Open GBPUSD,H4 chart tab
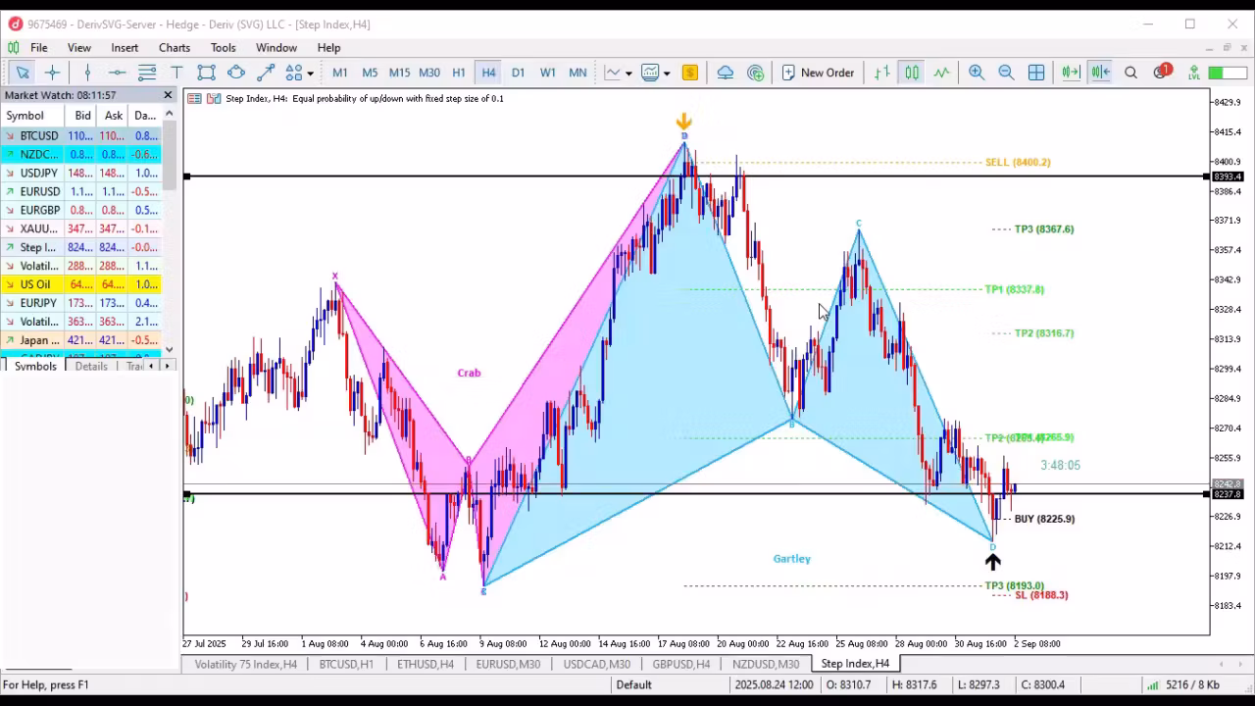The image size is (1255, 706). point(680,664)
